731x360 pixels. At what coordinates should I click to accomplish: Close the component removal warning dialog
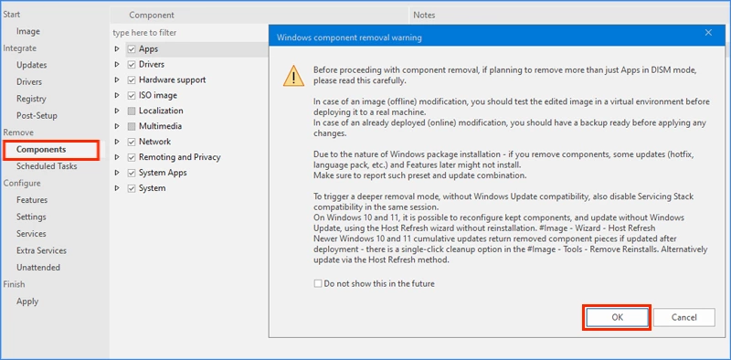(708, 33)
